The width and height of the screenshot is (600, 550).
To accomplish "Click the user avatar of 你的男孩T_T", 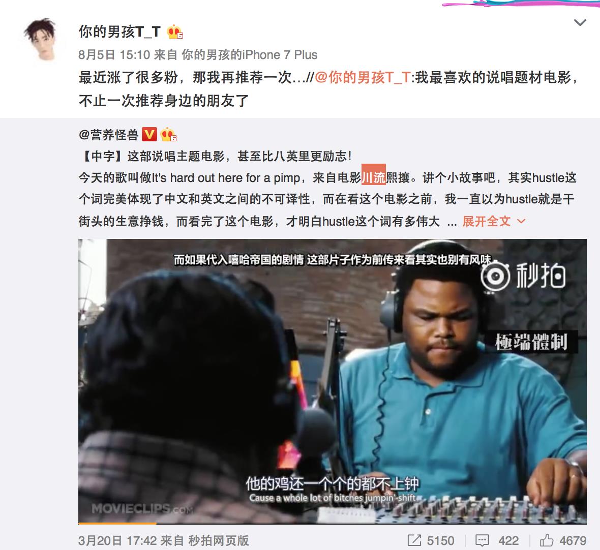I will [x=40, y=40].
